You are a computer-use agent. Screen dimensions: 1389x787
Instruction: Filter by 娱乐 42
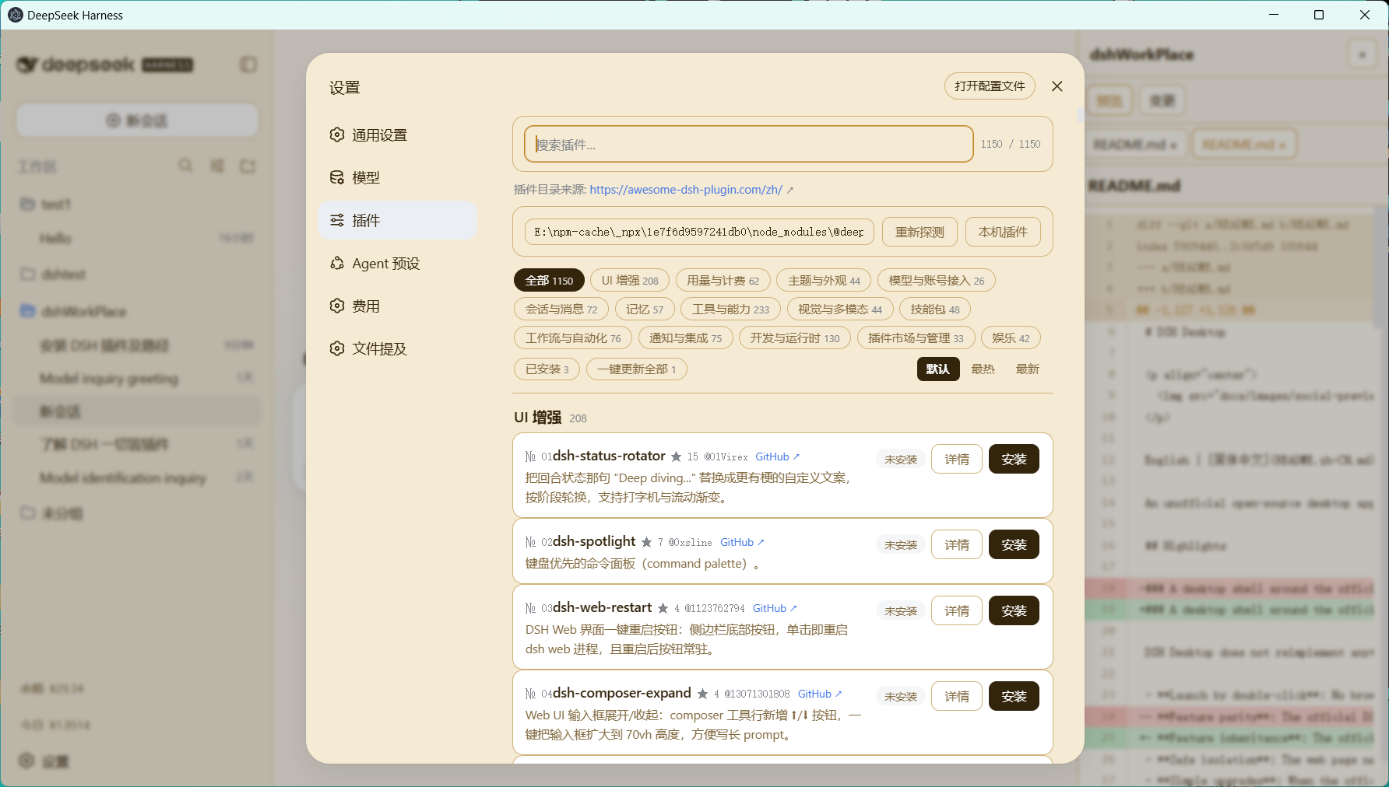[x=1011, y=338]
